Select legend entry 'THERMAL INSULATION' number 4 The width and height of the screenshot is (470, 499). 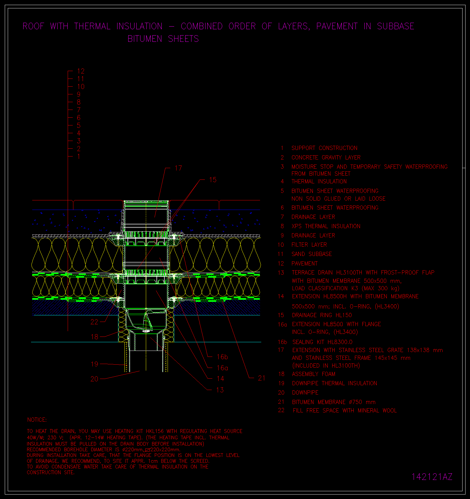click(x=319, y=181)
